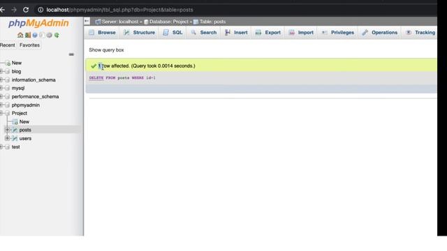Click the test database icon
This screenshot has width=447, height=251.
pos(8,147)
